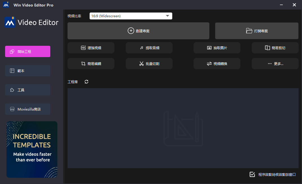Click the Incredible Templates promo banner
Viewport: 302px width, 184px height.
point(32,149)
